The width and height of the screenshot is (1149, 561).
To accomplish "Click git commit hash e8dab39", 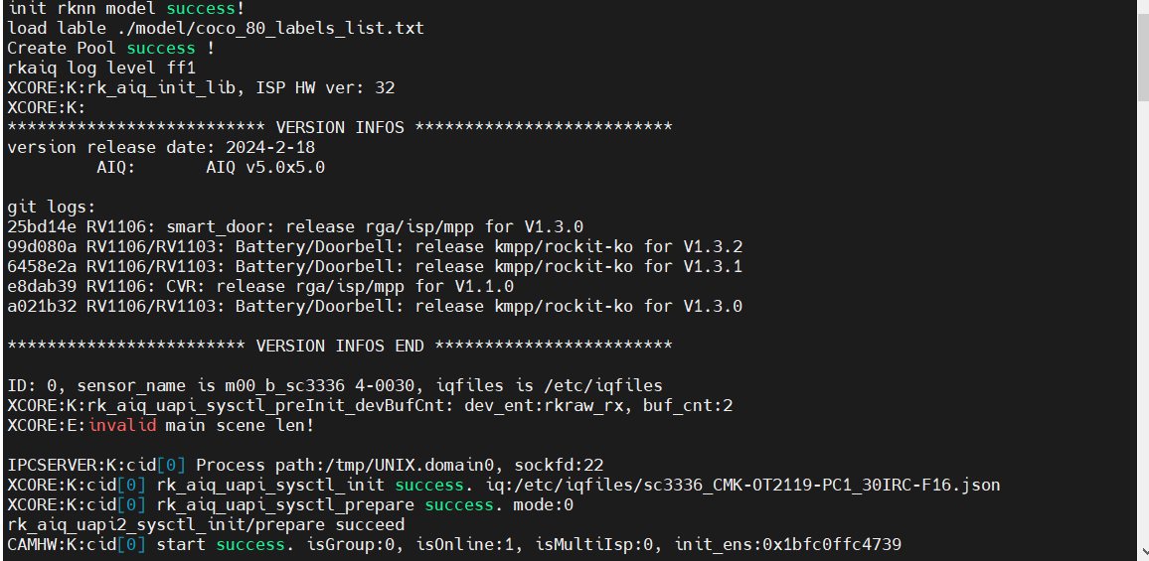I will (42, 286).
